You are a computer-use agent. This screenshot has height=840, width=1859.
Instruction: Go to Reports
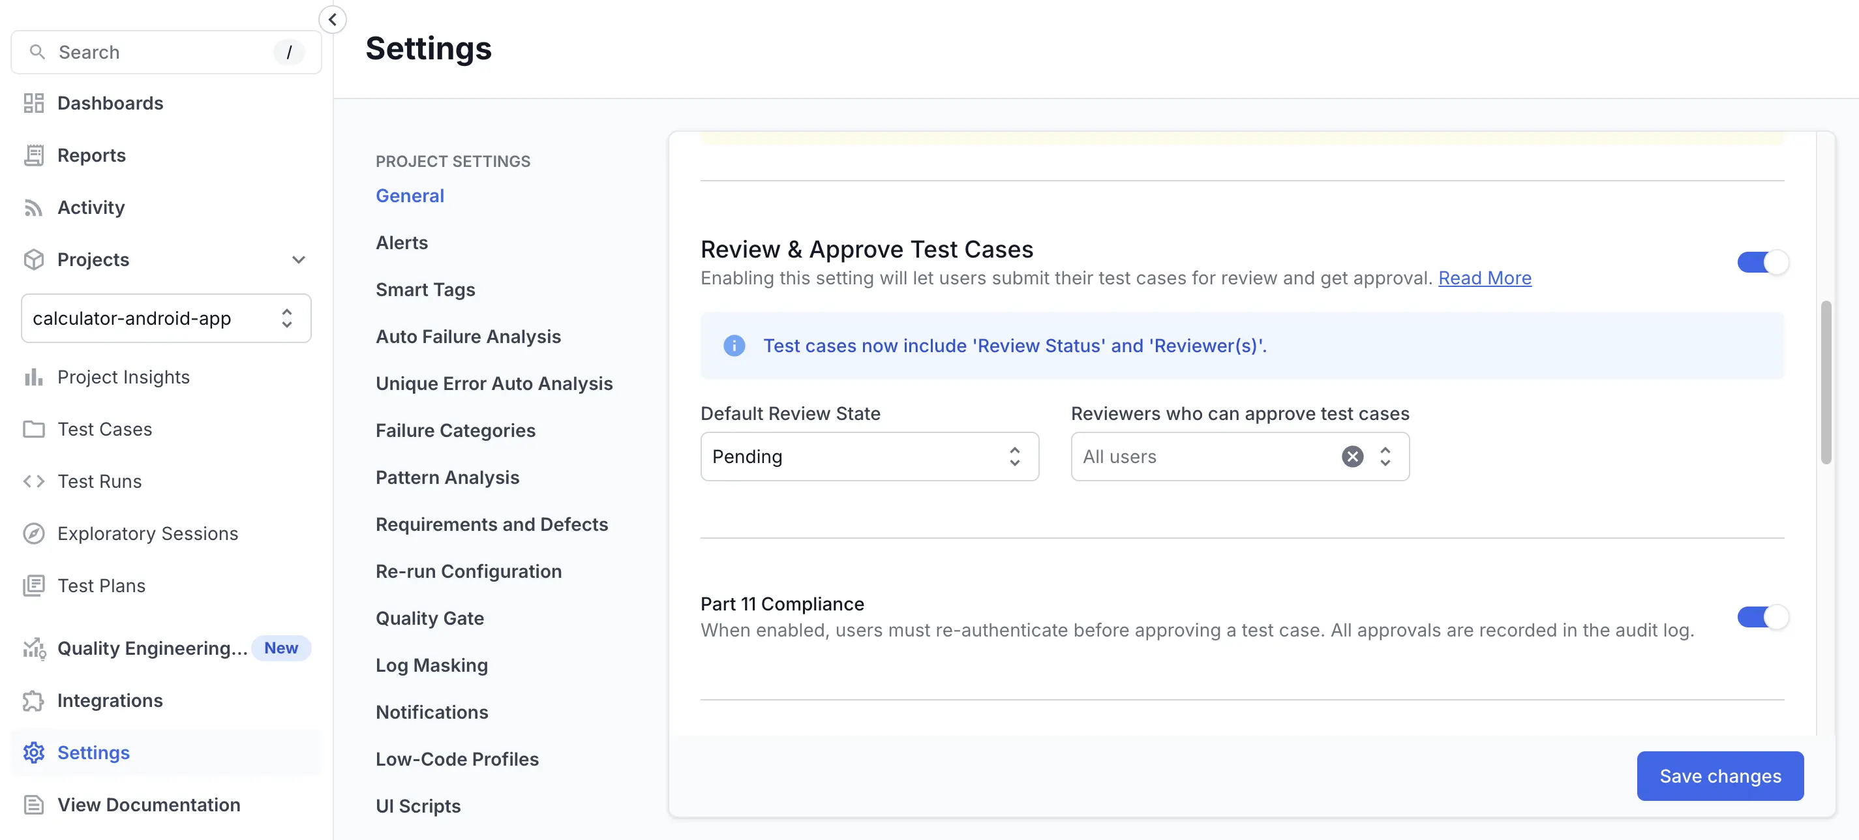92,155
